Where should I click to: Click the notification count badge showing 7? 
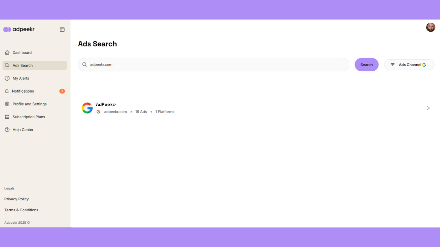(x=62, y=91)
